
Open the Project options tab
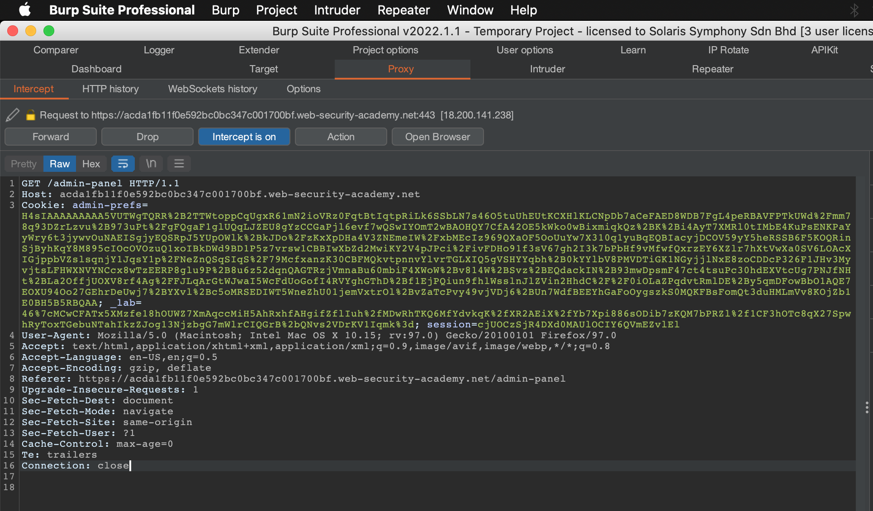click(385, 50)
